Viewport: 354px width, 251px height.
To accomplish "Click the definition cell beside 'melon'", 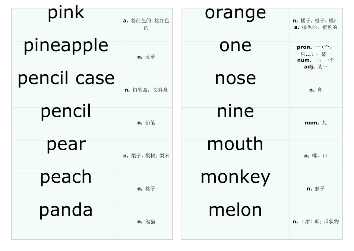I will [x=316, y=221].
